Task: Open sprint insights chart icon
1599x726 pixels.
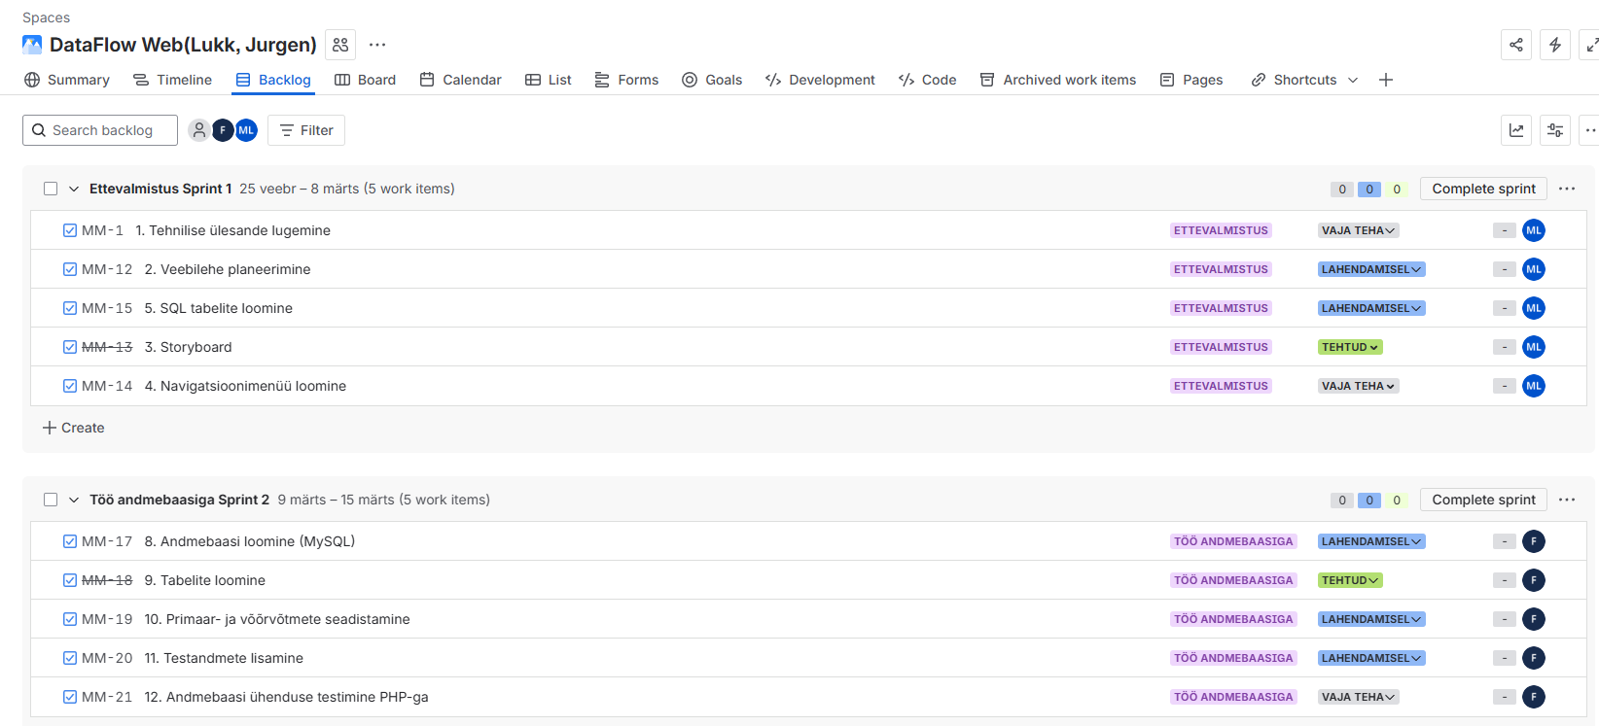Action: [x=1515, y=130]
